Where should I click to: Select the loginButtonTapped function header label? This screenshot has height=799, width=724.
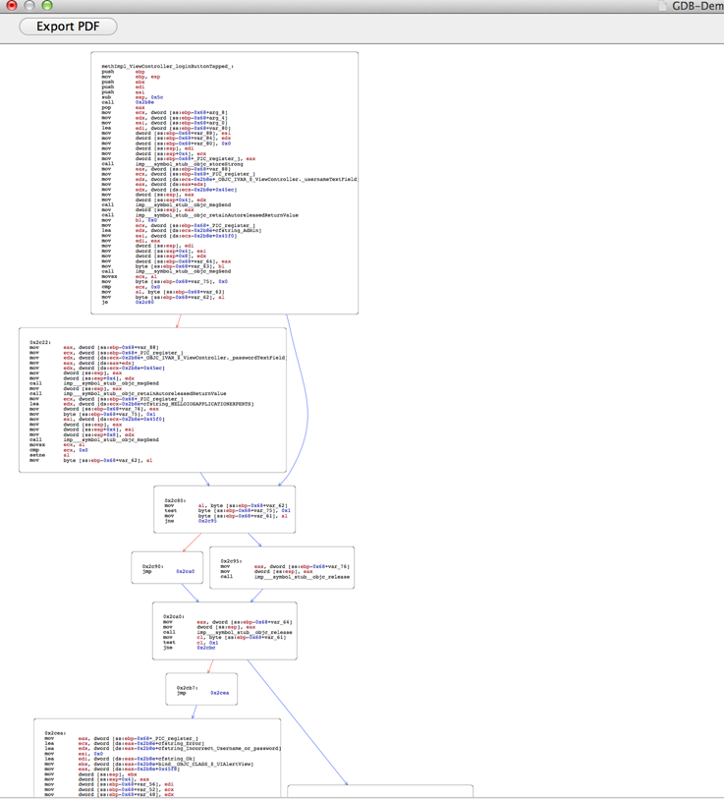[167, 67]
